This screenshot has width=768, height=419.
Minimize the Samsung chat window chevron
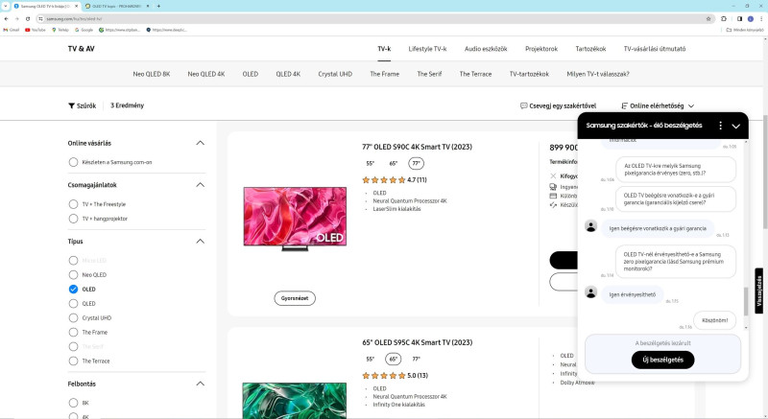click(735, 126)
